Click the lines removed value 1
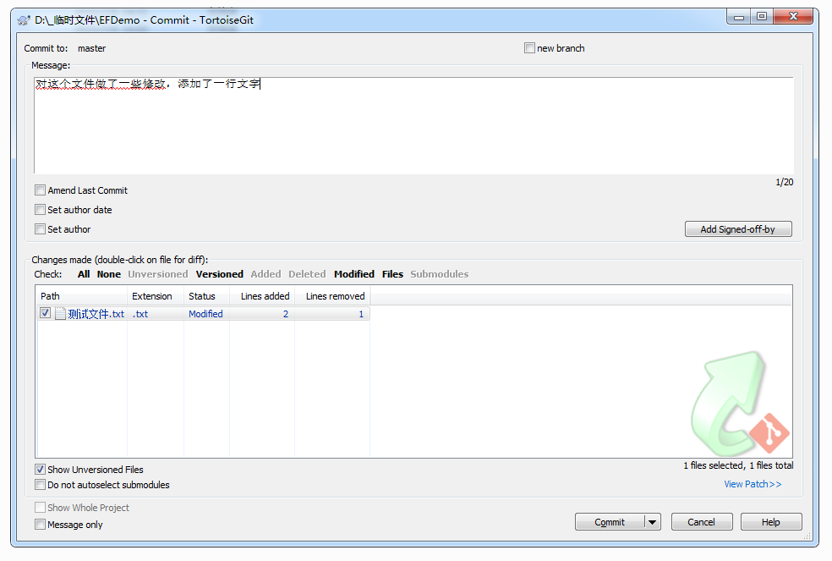This screenshot has height=561, width=832. tap(361, 314)
